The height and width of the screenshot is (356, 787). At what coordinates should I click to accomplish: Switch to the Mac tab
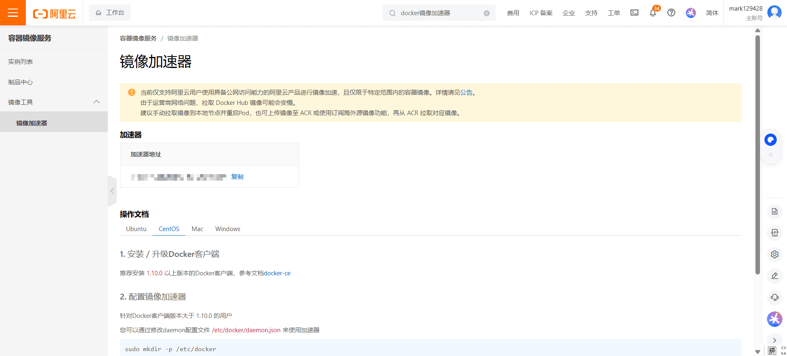pos(197,229)
